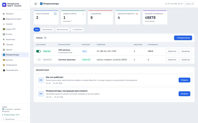
Task: Click the Panopticum Smart Vision camera logo
Action: [4, 5]
